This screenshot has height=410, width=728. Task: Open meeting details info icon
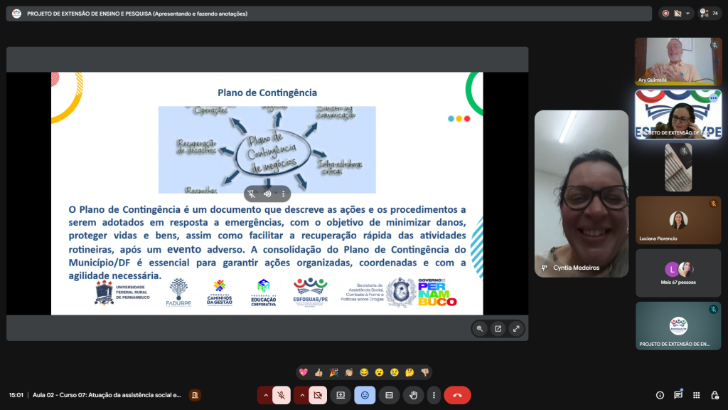[660, 395]
